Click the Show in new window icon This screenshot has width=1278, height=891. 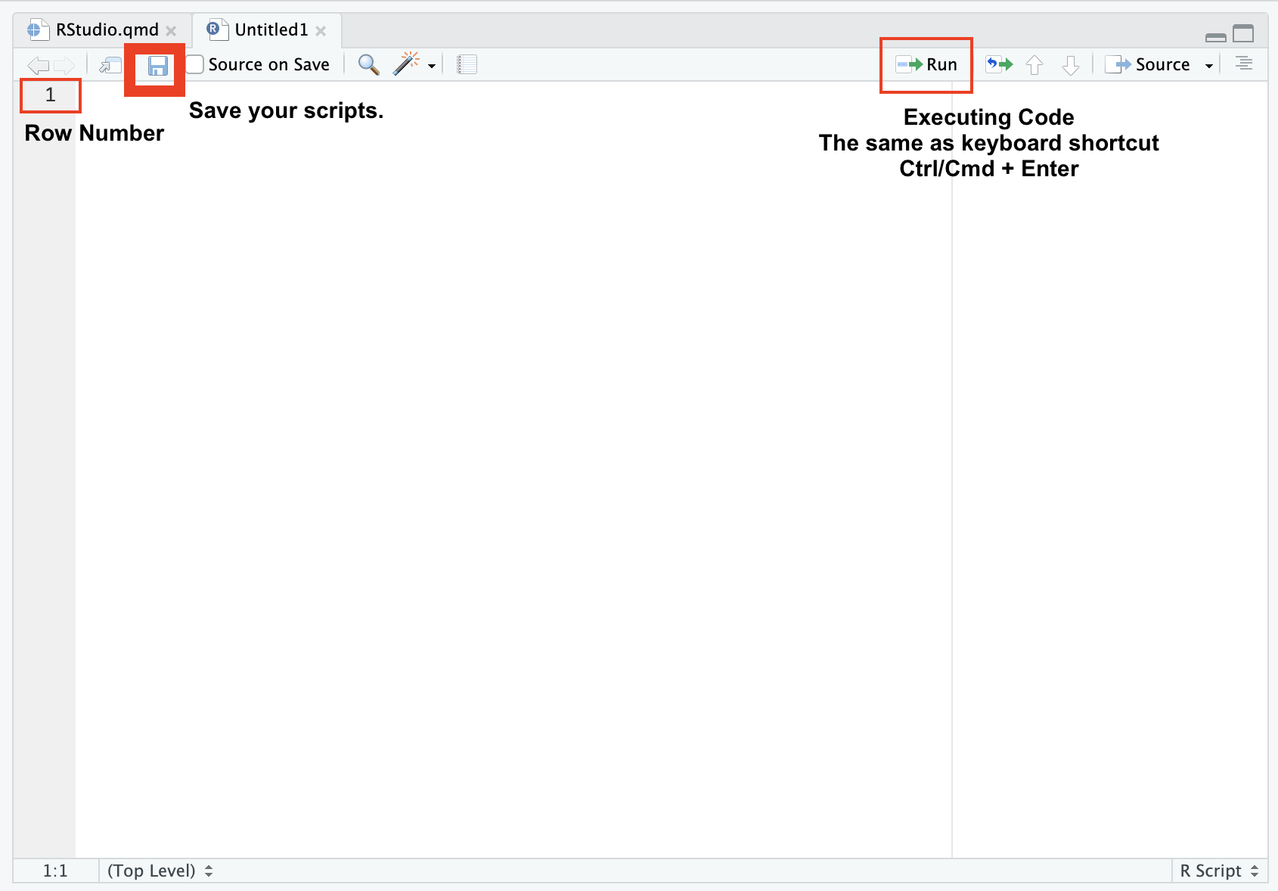[x=110, y=65]
